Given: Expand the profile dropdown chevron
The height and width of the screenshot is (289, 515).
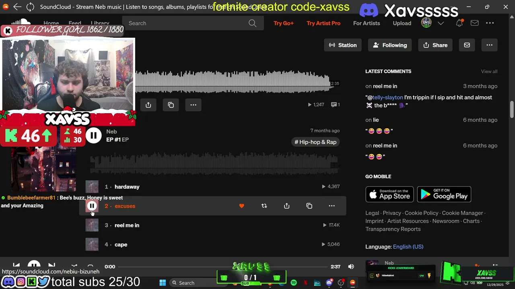Looking at the screenshot, I should pos(441,23).
